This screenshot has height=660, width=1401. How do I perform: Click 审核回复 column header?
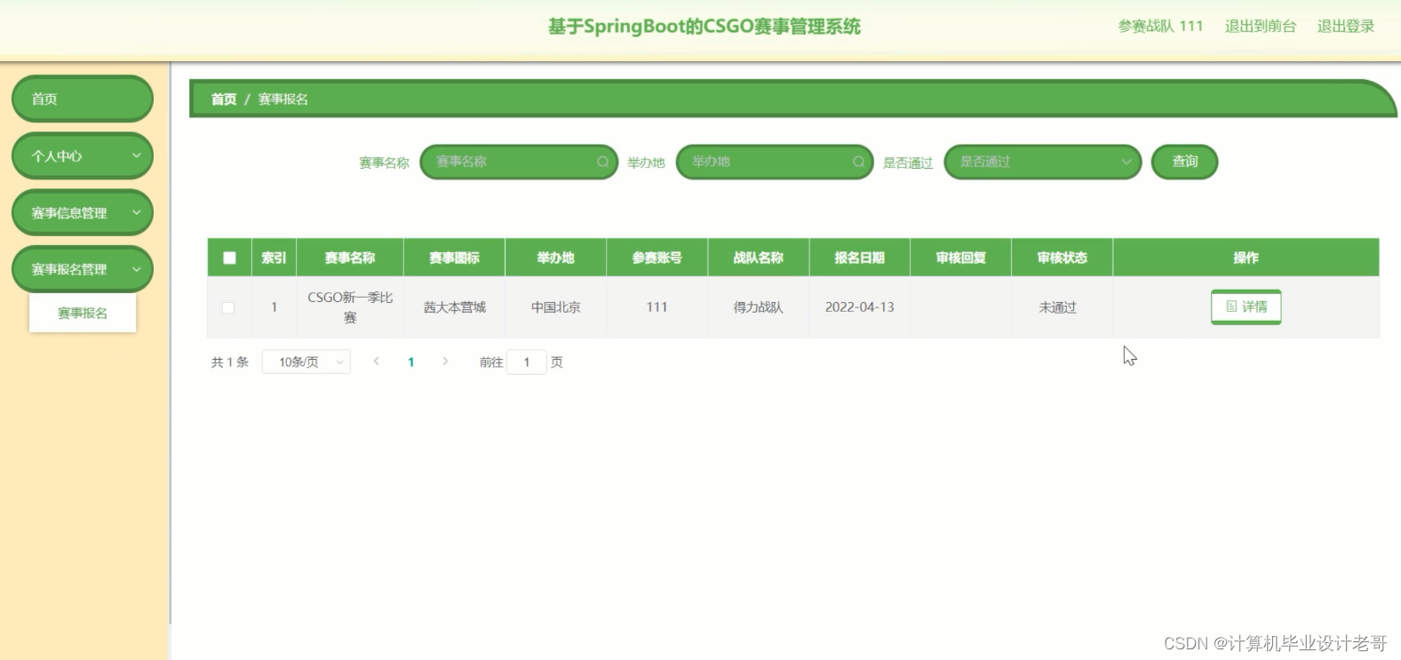(960, 258)
